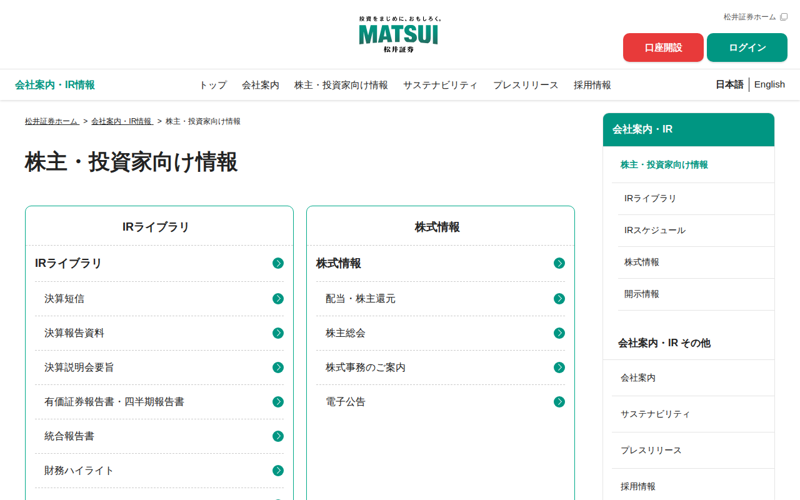
Task: Open サステナビリティ in the top navigation bar
Action: (x=441, y=85)
